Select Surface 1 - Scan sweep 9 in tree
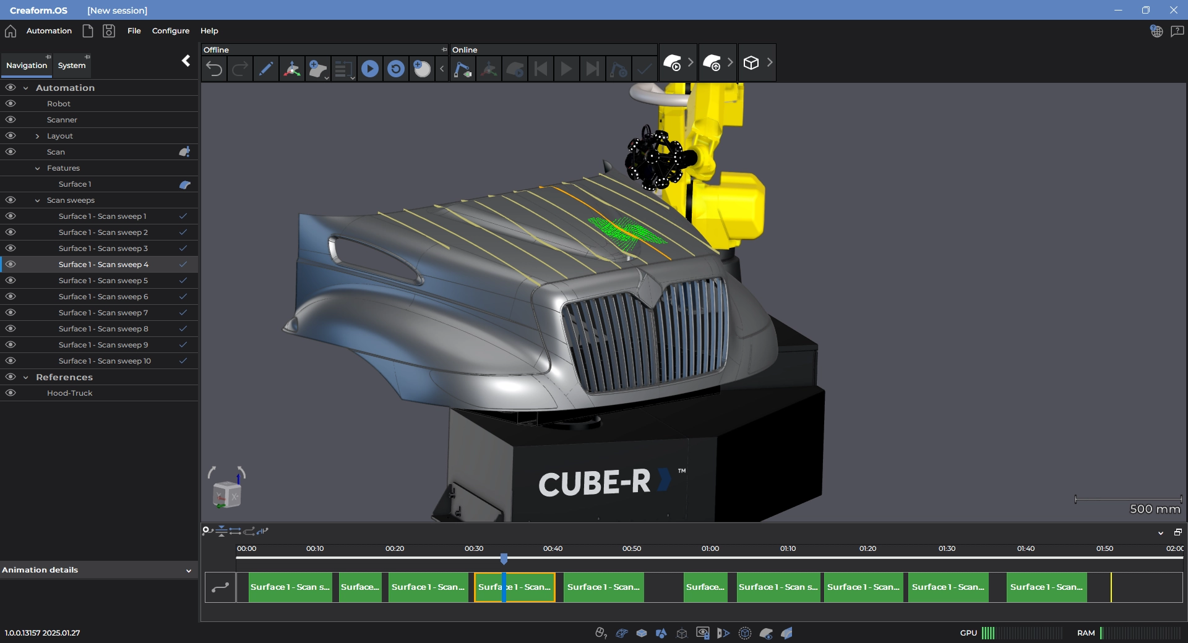1188x643 pixels. click(103, 345)
